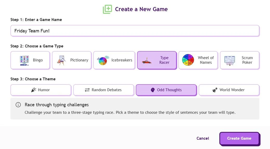Click the Create Game button

pyautogui.click(x=239, y=138)
